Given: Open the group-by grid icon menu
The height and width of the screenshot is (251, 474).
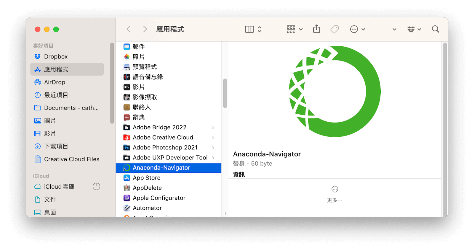Looking at the screenshot, I should 294,29.
